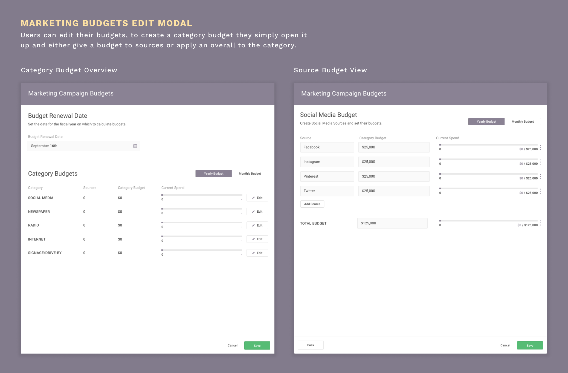Viewport: 568px width, 373px height.
Task: Open the Pinterest row options dots
Action: (x=540, y=177)
